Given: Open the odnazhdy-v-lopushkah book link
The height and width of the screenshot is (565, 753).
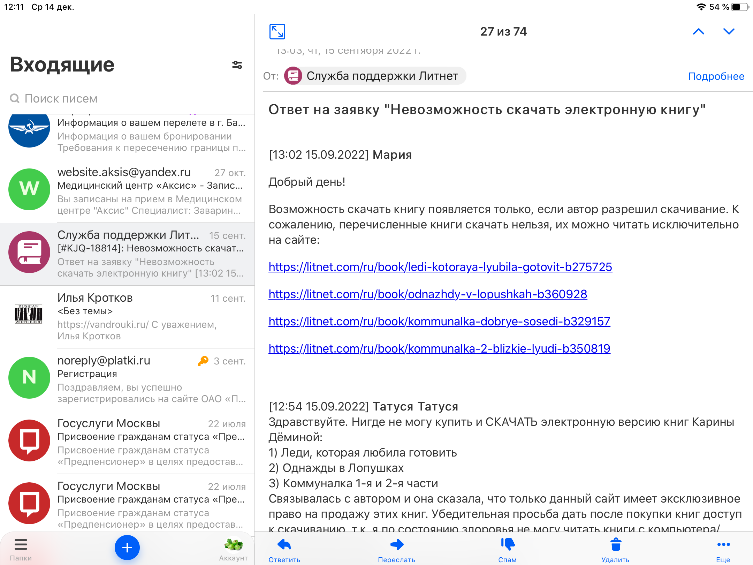Looking at the screenshot, I should click(427, 294).
